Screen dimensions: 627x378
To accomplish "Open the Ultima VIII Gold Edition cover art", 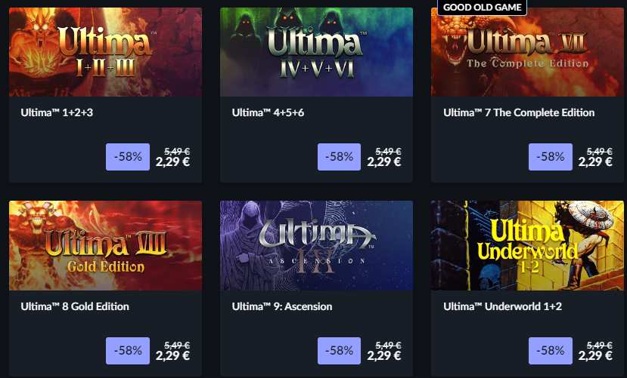I will [106, 245].
